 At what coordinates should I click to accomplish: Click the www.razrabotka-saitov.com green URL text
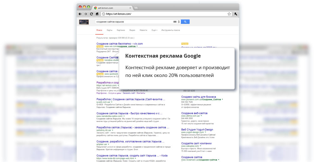[x=109, y=116]
